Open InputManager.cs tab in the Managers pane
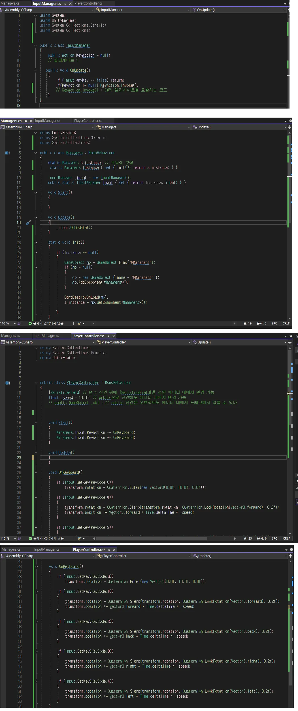 pos(48,121)
